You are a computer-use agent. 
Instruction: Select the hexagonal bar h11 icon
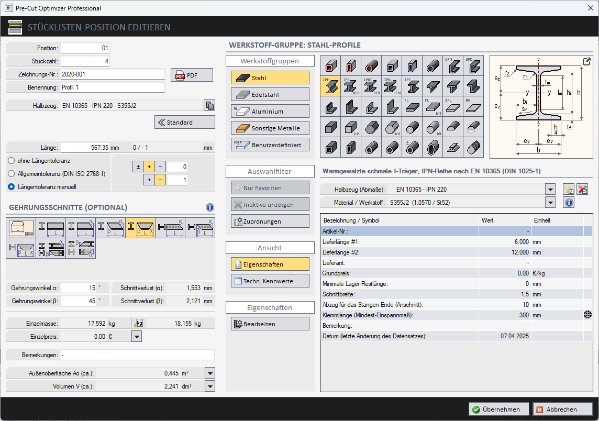[392, 127]
